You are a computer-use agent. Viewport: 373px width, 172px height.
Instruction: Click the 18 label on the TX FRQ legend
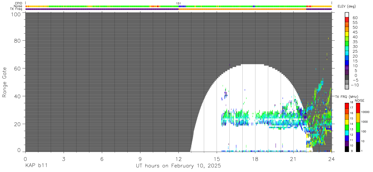(x=352, y=103)
